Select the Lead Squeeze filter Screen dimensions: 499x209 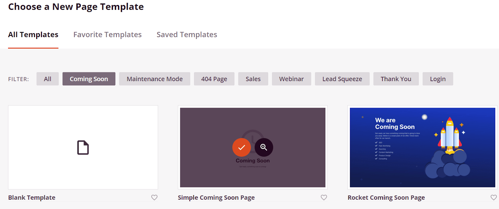pos(342,79)
